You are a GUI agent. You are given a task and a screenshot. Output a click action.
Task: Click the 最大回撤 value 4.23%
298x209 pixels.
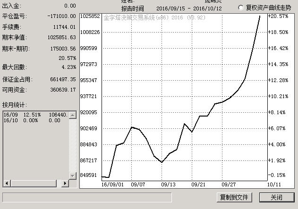coord(67,67)
